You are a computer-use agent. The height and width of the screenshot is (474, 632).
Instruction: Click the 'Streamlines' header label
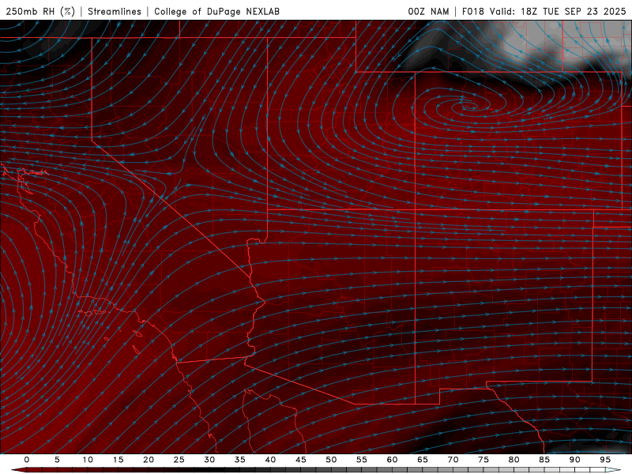coord(115,11)
